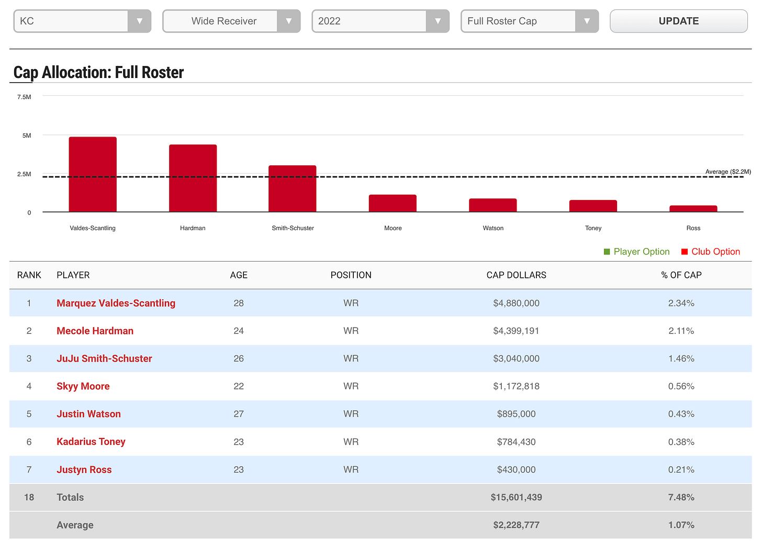Click the UPDATE button

tap(679, 21)
